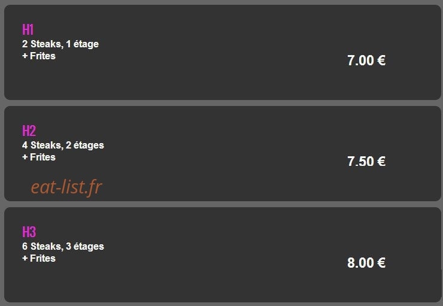
Task: Click '+ Frites' under the H1 burger
Action: point(39,56)
